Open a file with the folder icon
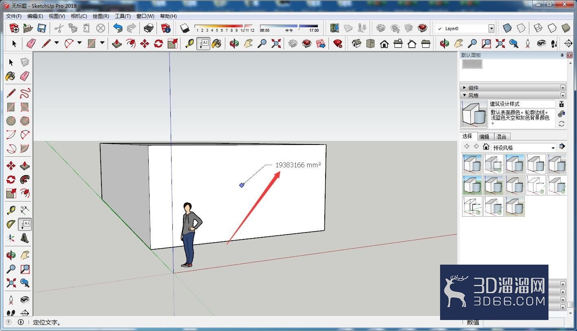The width and height of the screenshot is (577, 331). click(28, 28)
